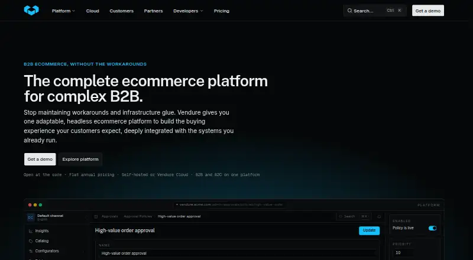Click the High-value order approval page heading
The height and width of the screenshot is (260, 473).
[125, 230]
